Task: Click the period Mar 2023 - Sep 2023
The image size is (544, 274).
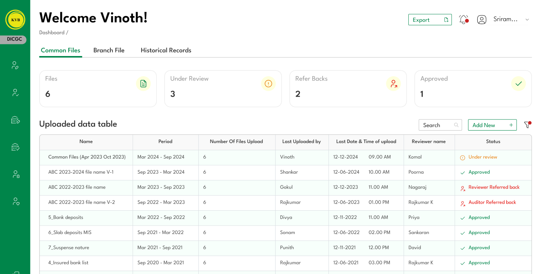Action: 161,187
